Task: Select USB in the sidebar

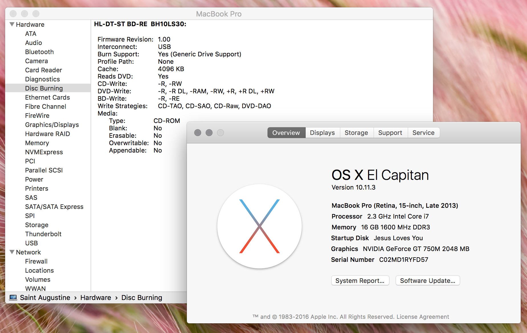Action: pos(32,243)
